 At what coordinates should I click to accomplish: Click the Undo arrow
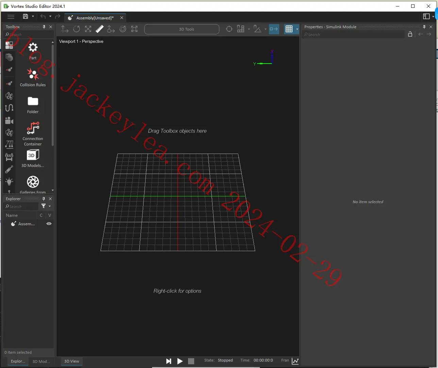[x=43, y=16]
